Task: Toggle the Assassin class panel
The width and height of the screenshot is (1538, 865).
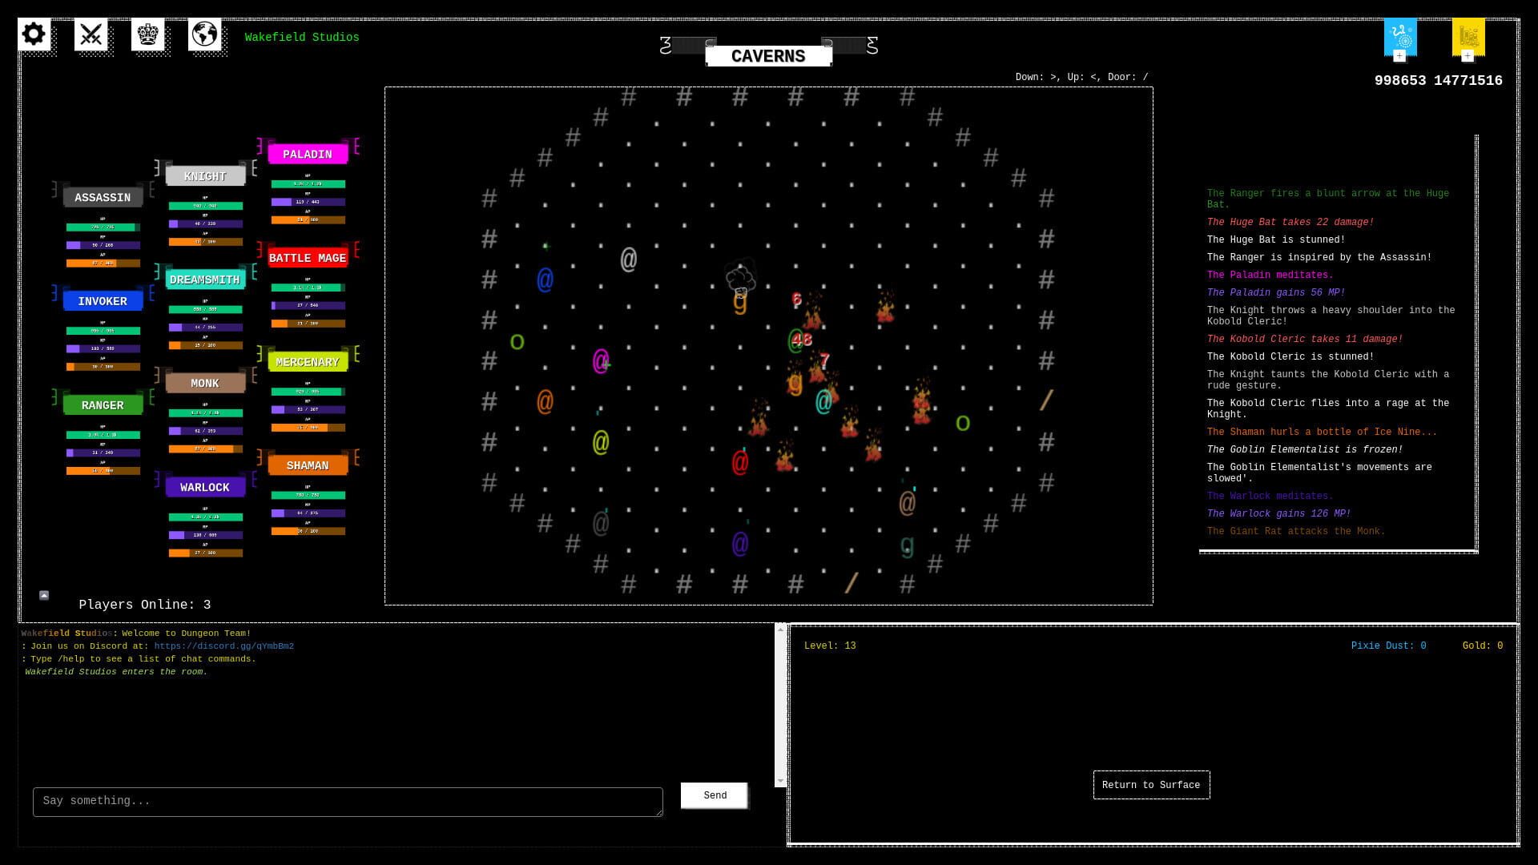Action: (103, 197)
